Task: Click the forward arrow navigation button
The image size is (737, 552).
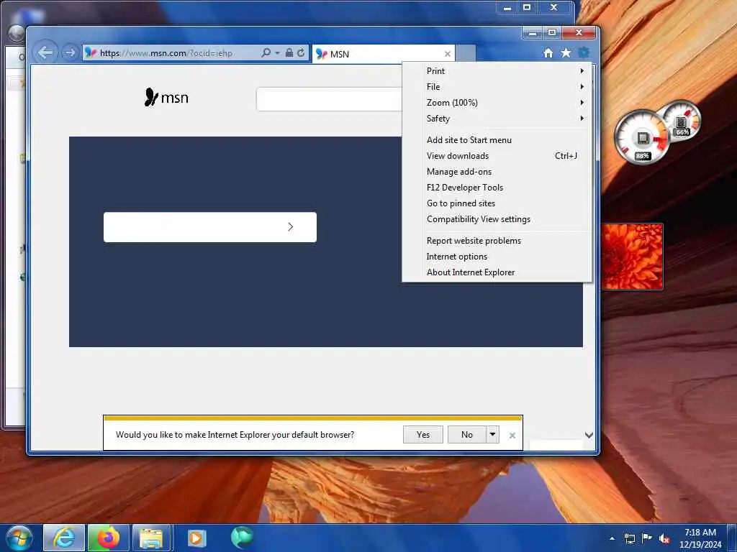Action: (70, 52)
